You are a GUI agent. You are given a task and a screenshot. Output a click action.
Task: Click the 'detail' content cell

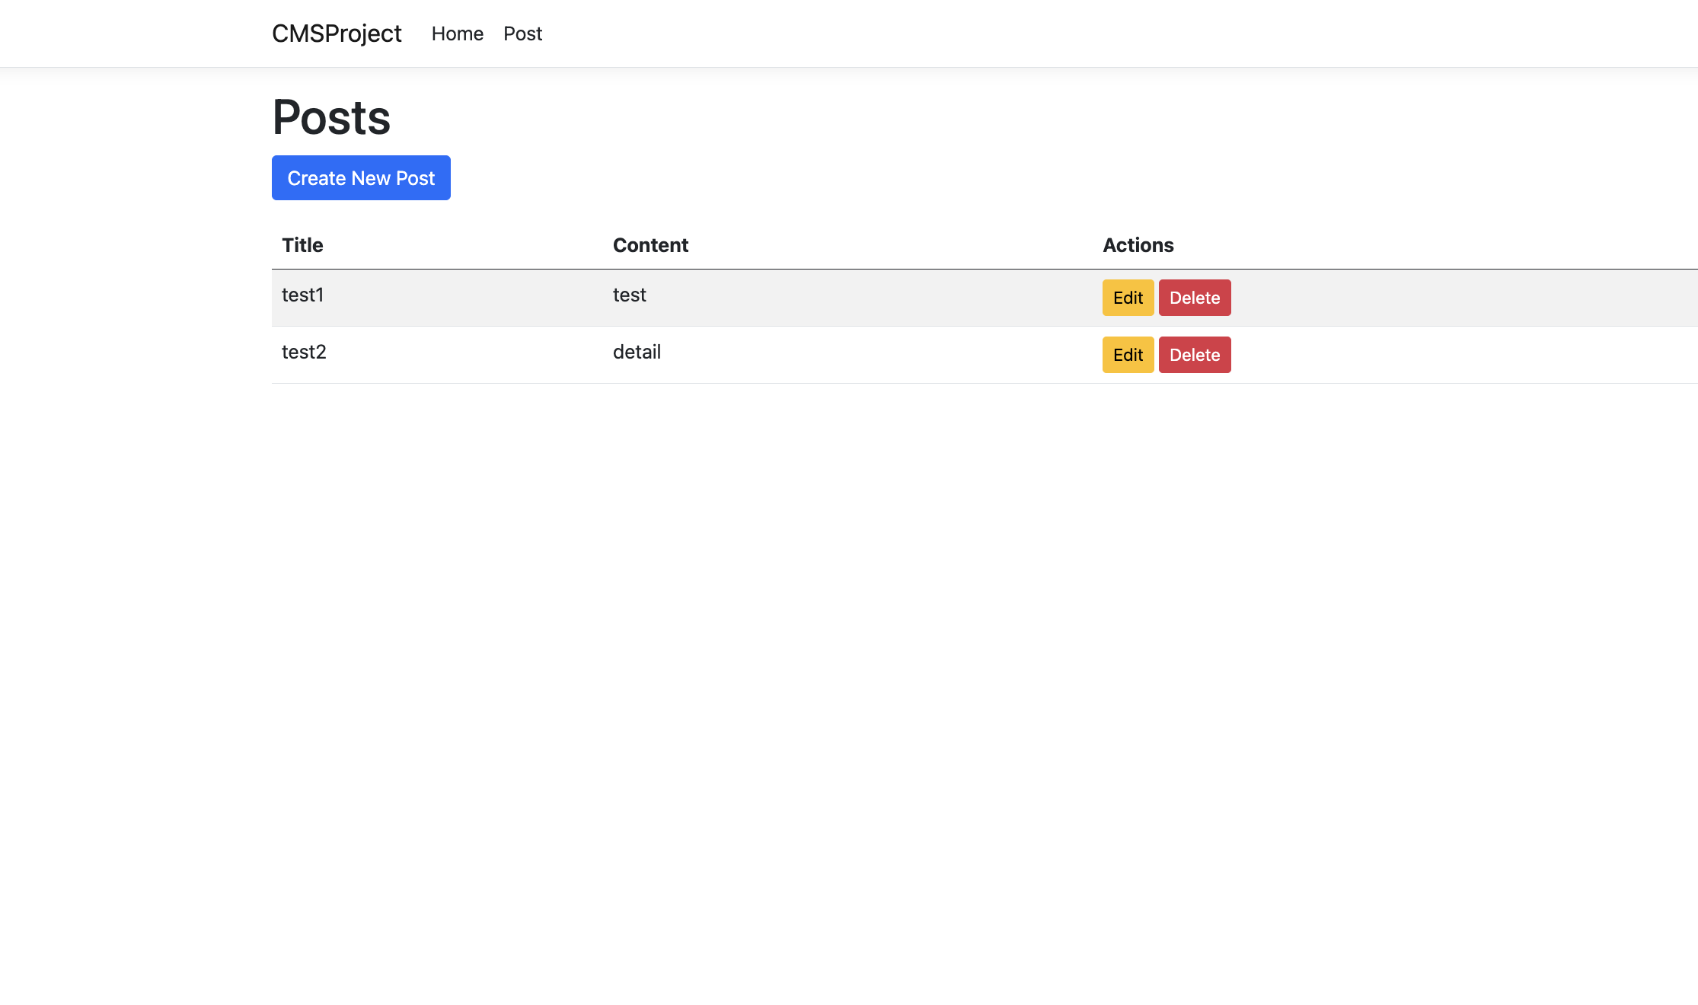(637, 352)
